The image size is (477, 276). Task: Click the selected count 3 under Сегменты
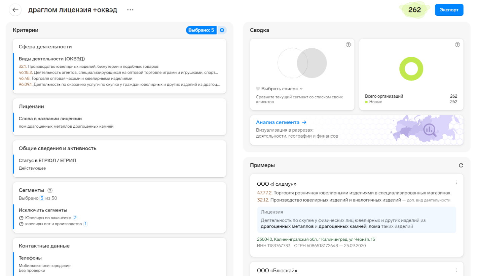[42, 198]
